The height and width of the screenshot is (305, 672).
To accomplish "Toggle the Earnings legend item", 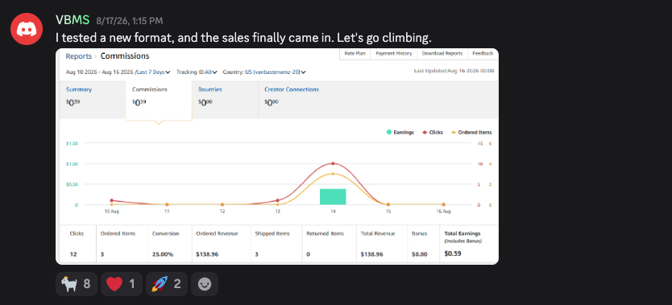I will point(400,133).
